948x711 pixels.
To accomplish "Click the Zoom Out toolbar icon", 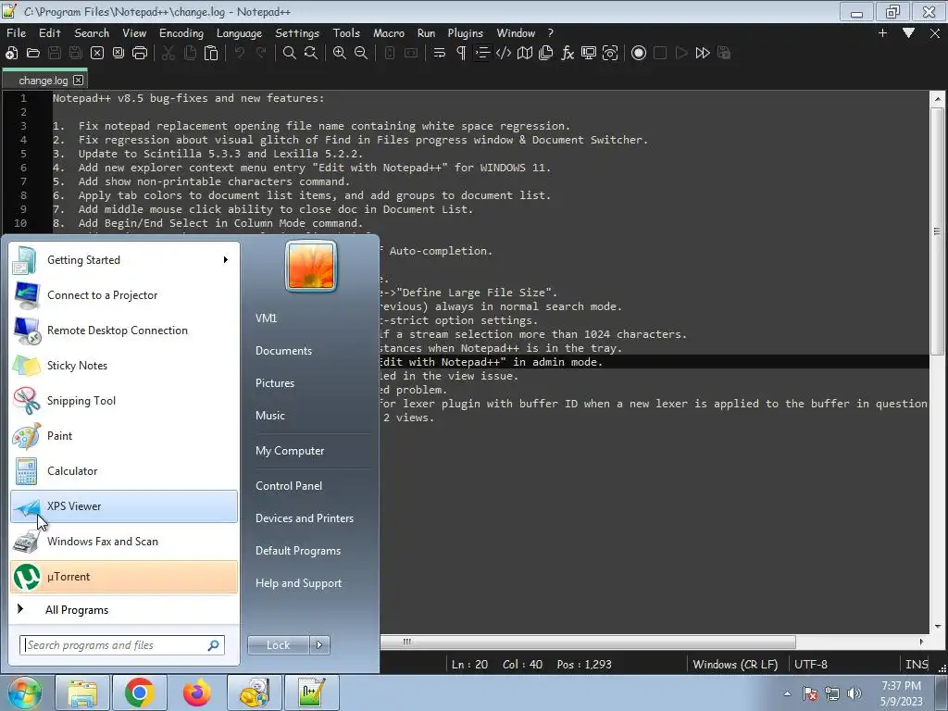I will pyautogui.click(x=361, y=53).
